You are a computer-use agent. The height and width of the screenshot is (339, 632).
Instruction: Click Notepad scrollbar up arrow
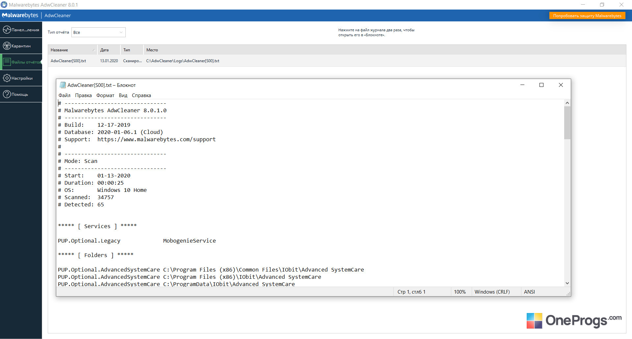(567, 103)
